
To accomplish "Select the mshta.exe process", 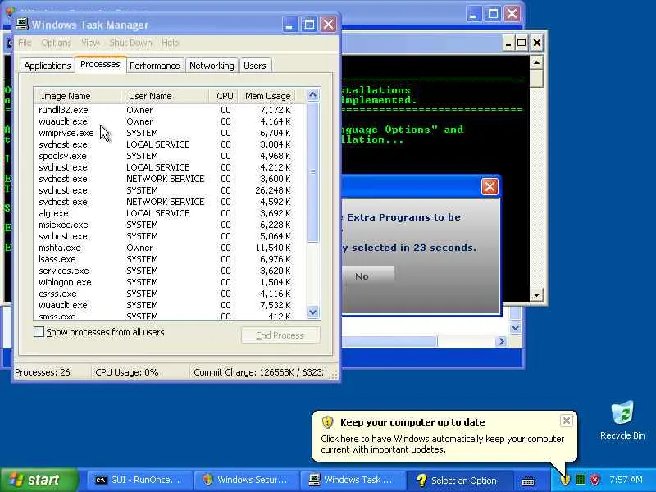I will point(170,248).
